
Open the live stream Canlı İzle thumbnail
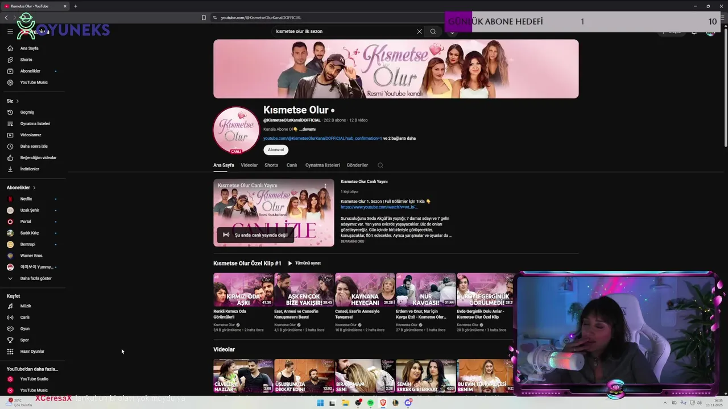click(274, 213)
